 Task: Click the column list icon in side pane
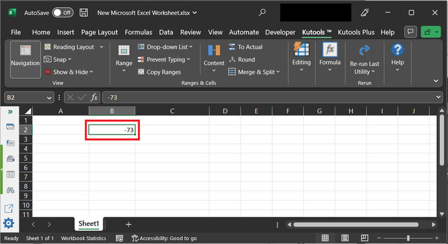(x=10, y=174)
